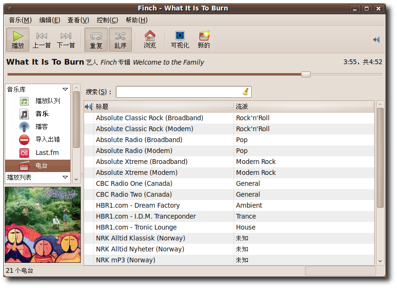397x288 pixels.
Task: Select HBR1.com - I.D.M. Tranceponder station
Action: click(229, 216)
